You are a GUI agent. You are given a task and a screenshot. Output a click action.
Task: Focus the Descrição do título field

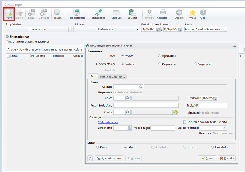coord(146,105)
